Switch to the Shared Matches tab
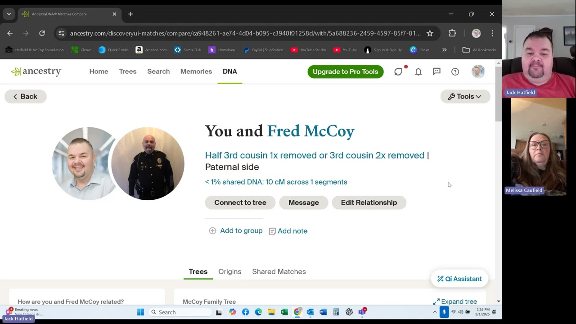Image resolution: width=576 pixels, height=324 pixels. 279,272
